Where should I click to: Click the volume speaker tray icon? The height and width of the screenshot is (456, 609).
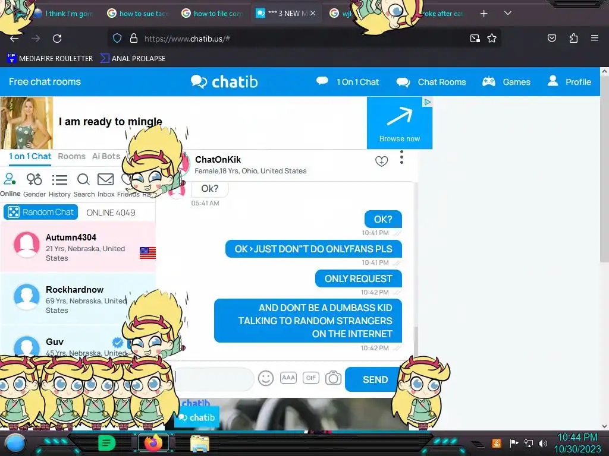[x=543, y=443]
